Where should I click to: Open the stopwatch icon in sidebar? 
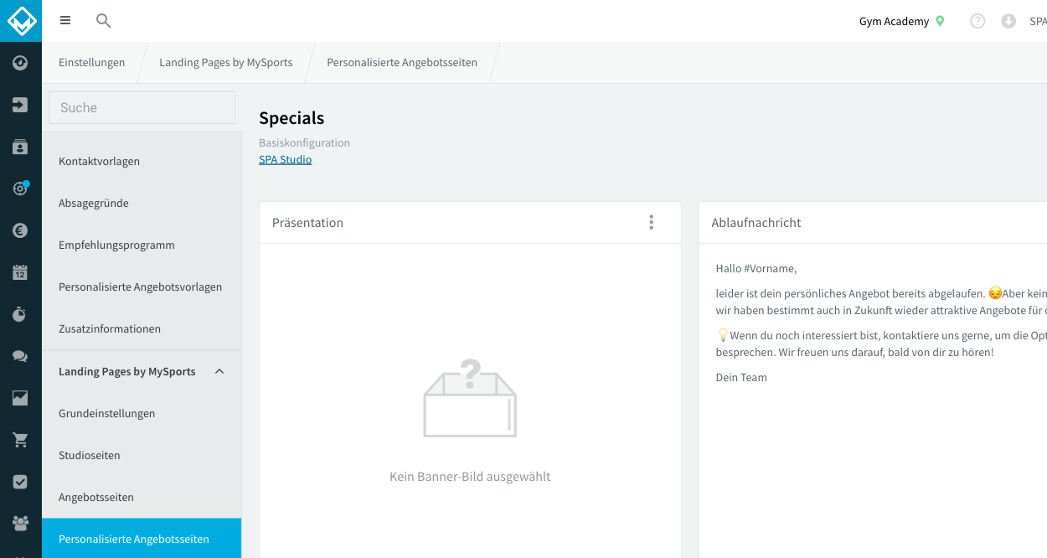point(20,314)
